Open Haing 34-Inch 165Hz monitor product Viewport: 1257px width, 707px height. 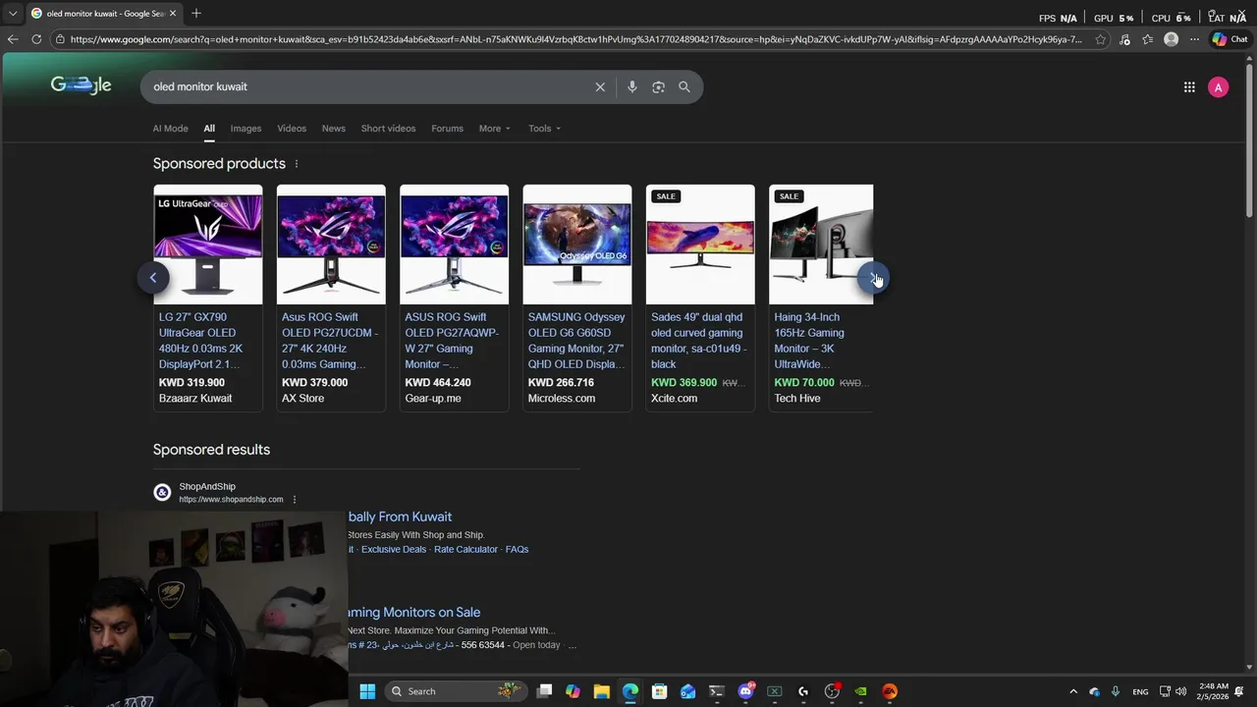click(x=809, y=341)
